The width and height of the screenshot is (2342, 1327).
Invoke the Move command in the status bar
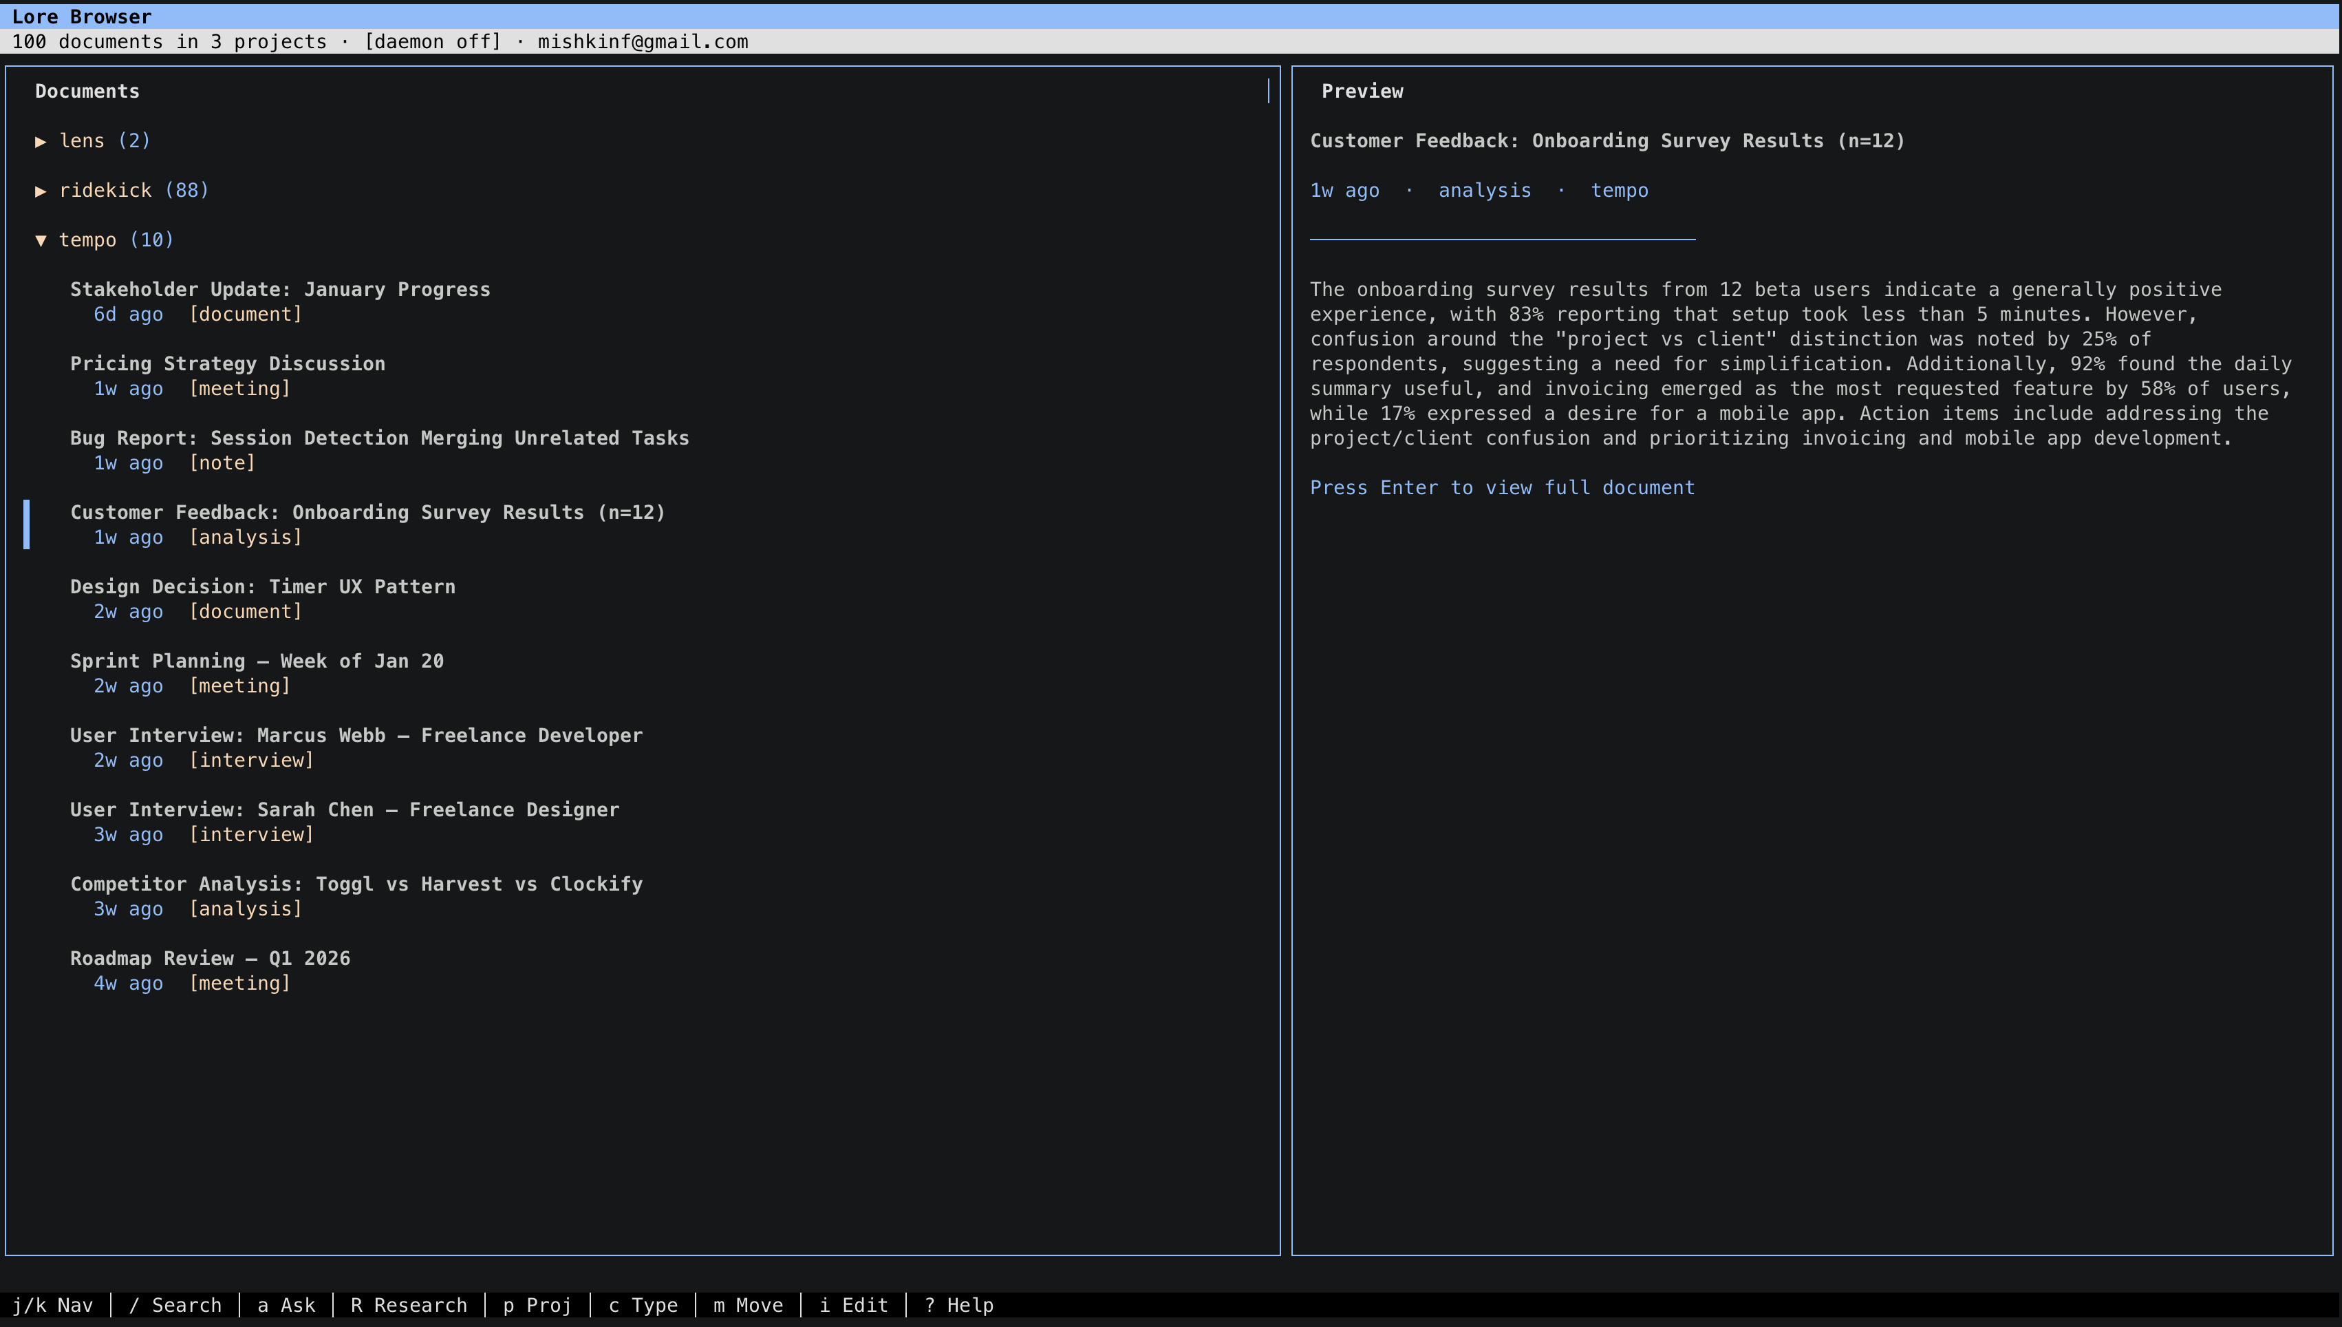point(748,1305)
